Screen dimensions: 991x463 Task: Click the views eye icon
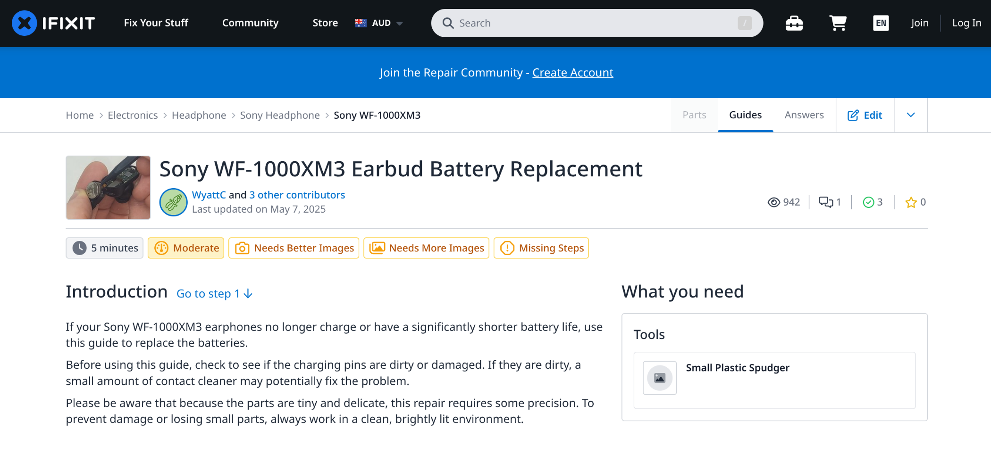pyautogui.click(x=773, y=202)
